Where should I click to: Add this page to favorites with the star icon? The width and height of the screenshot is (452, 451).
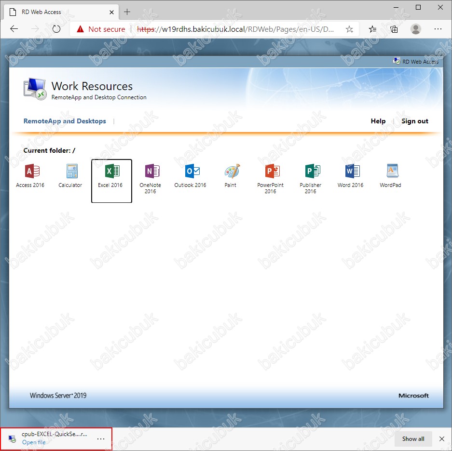pyautogui.click(x=349, y=29)
